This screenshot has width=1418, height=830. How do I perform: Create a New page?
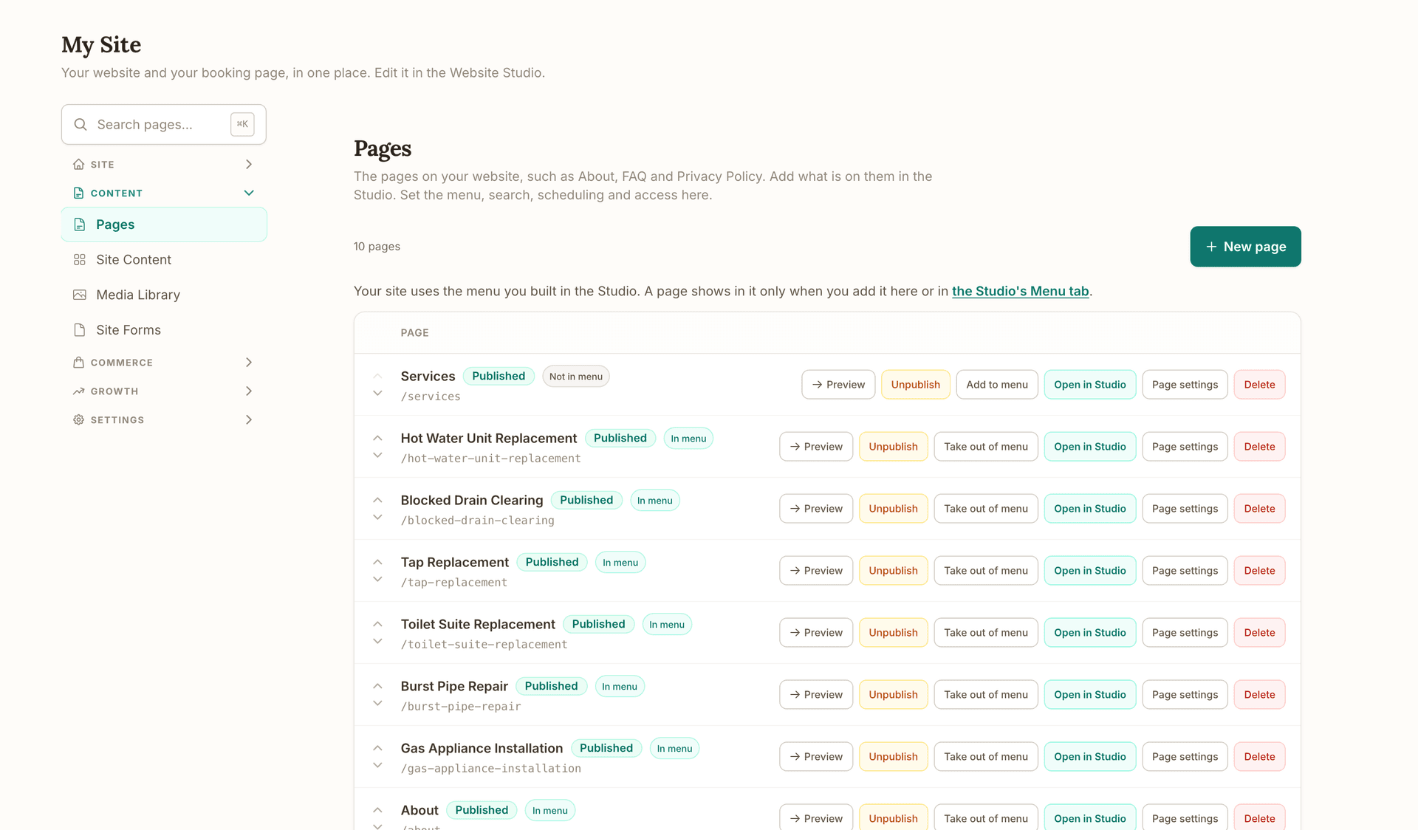pos(1245,247)
